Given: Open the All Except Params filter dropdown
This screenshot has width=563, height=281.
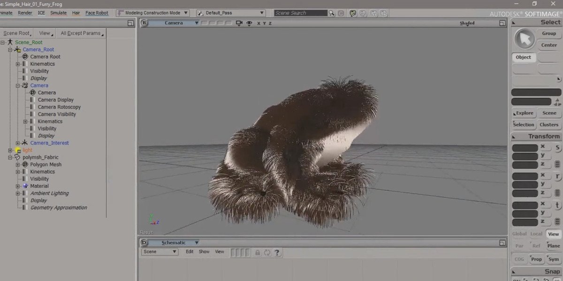Looking at the screenshot, I should click(x=81, y=33).
